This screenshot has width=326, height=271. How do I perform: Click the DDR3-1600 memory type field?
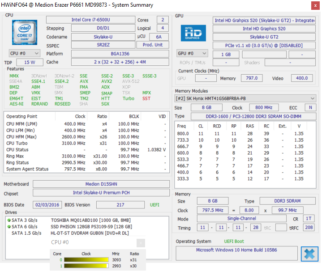click(x=253, y=117)
